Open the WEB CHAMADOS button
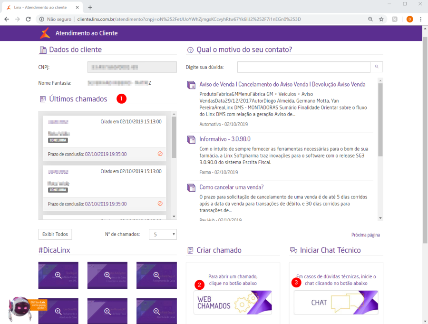The image size is (428, 324). 233,303
